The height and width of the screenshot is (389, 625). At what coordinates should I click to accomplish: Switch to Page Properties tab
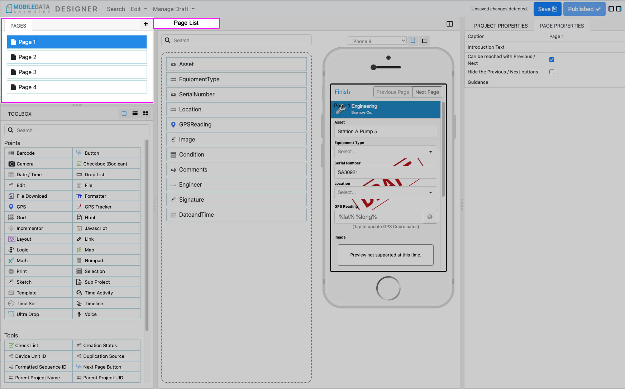pyautogui.click(x=562, y=26)
